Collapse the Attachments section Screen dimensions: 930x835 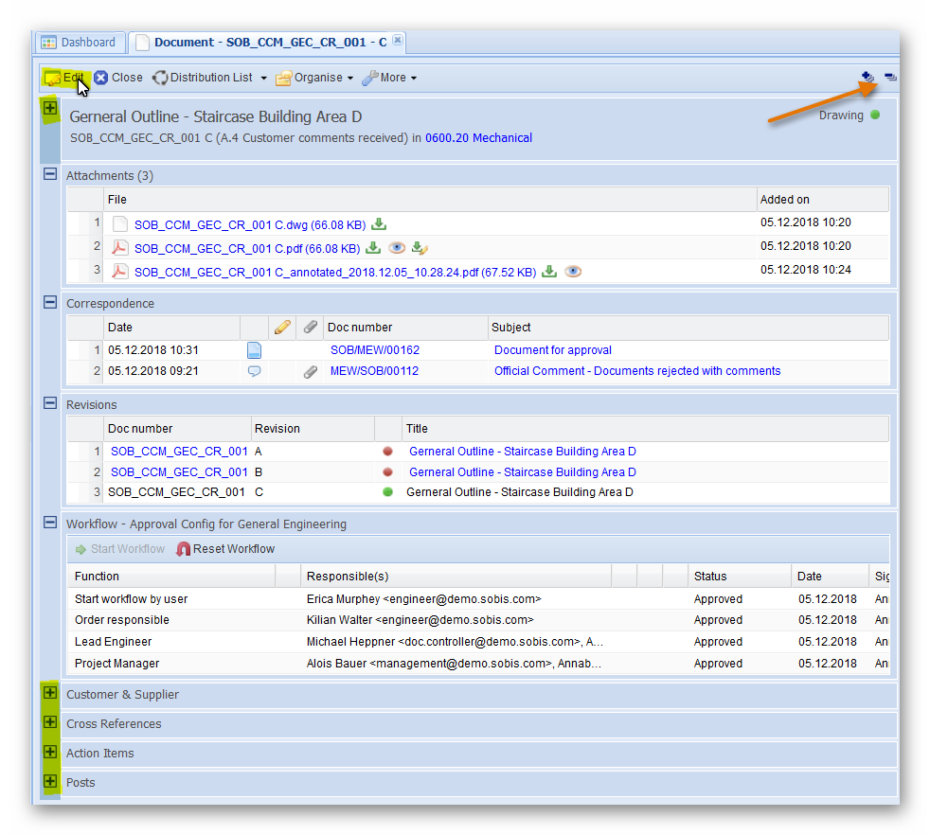pos(50,174)
